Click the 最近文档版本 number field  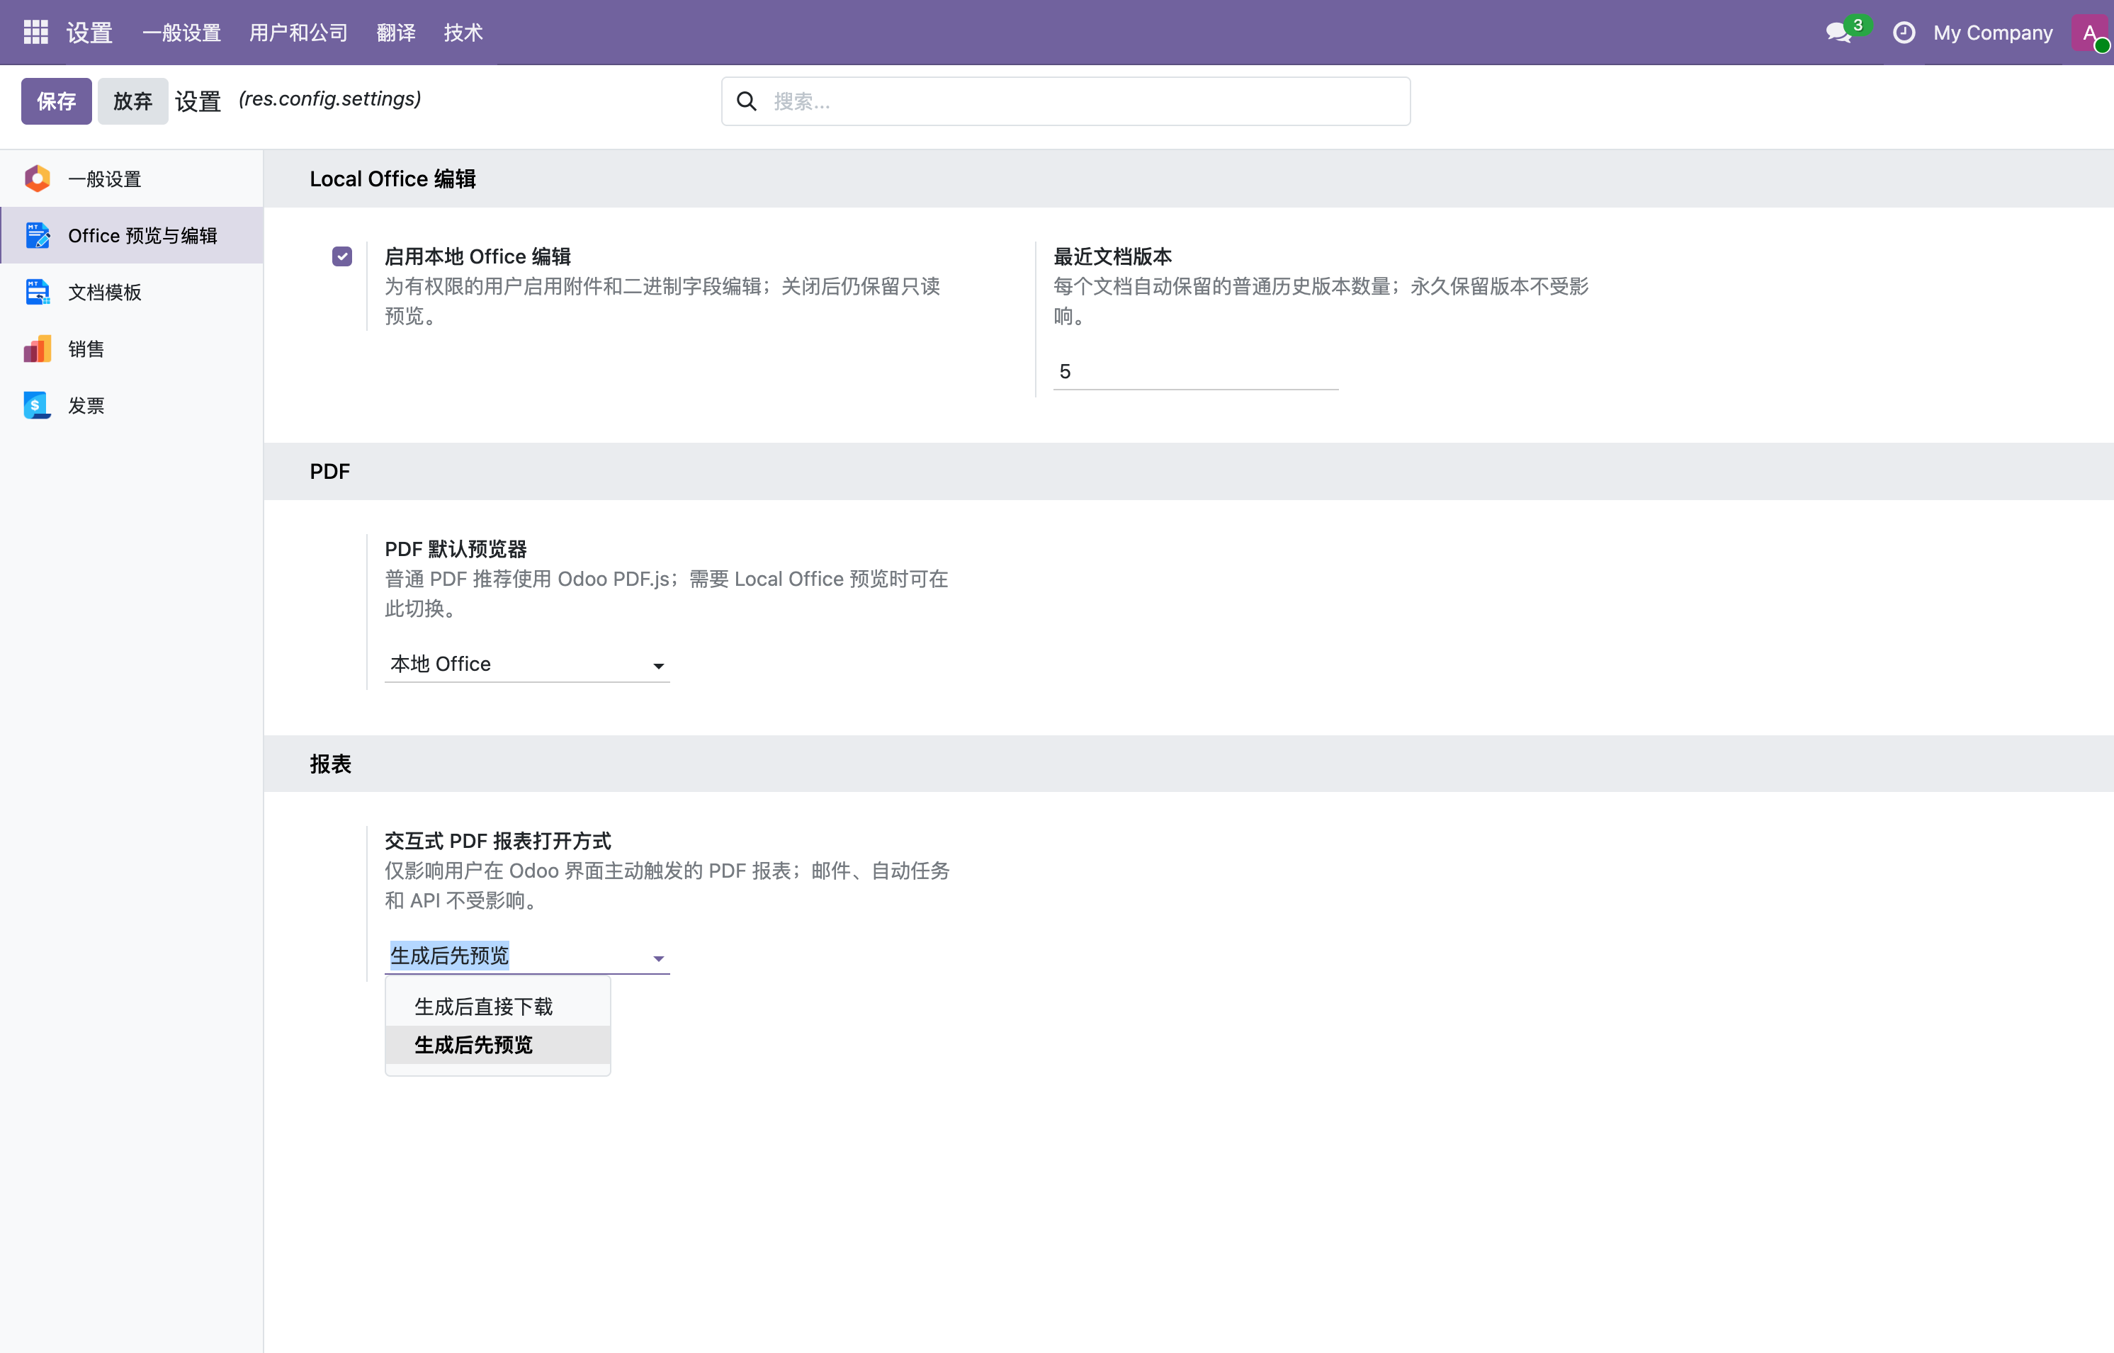point(1195,372)
